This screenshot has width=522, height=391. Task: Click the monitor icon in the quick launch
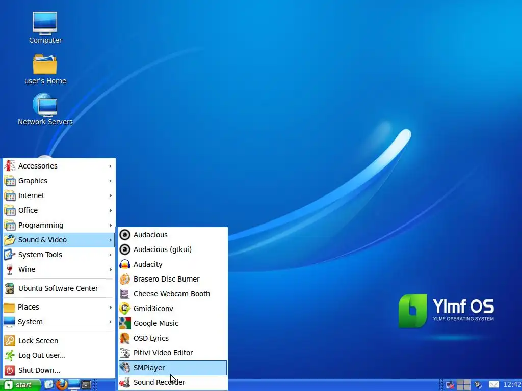point(74,385)
